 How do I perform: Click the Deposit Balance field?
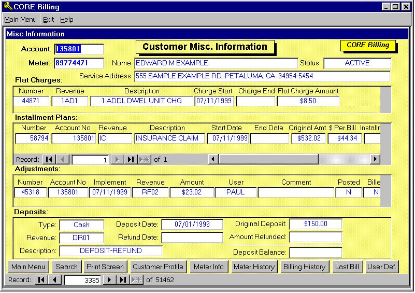[316, 253]
